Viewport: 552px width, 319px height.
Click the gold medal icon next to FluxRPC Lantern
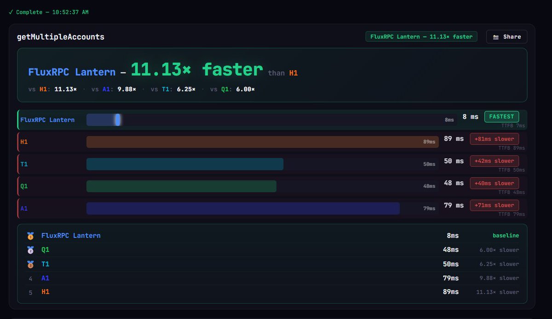click(30, 236)
